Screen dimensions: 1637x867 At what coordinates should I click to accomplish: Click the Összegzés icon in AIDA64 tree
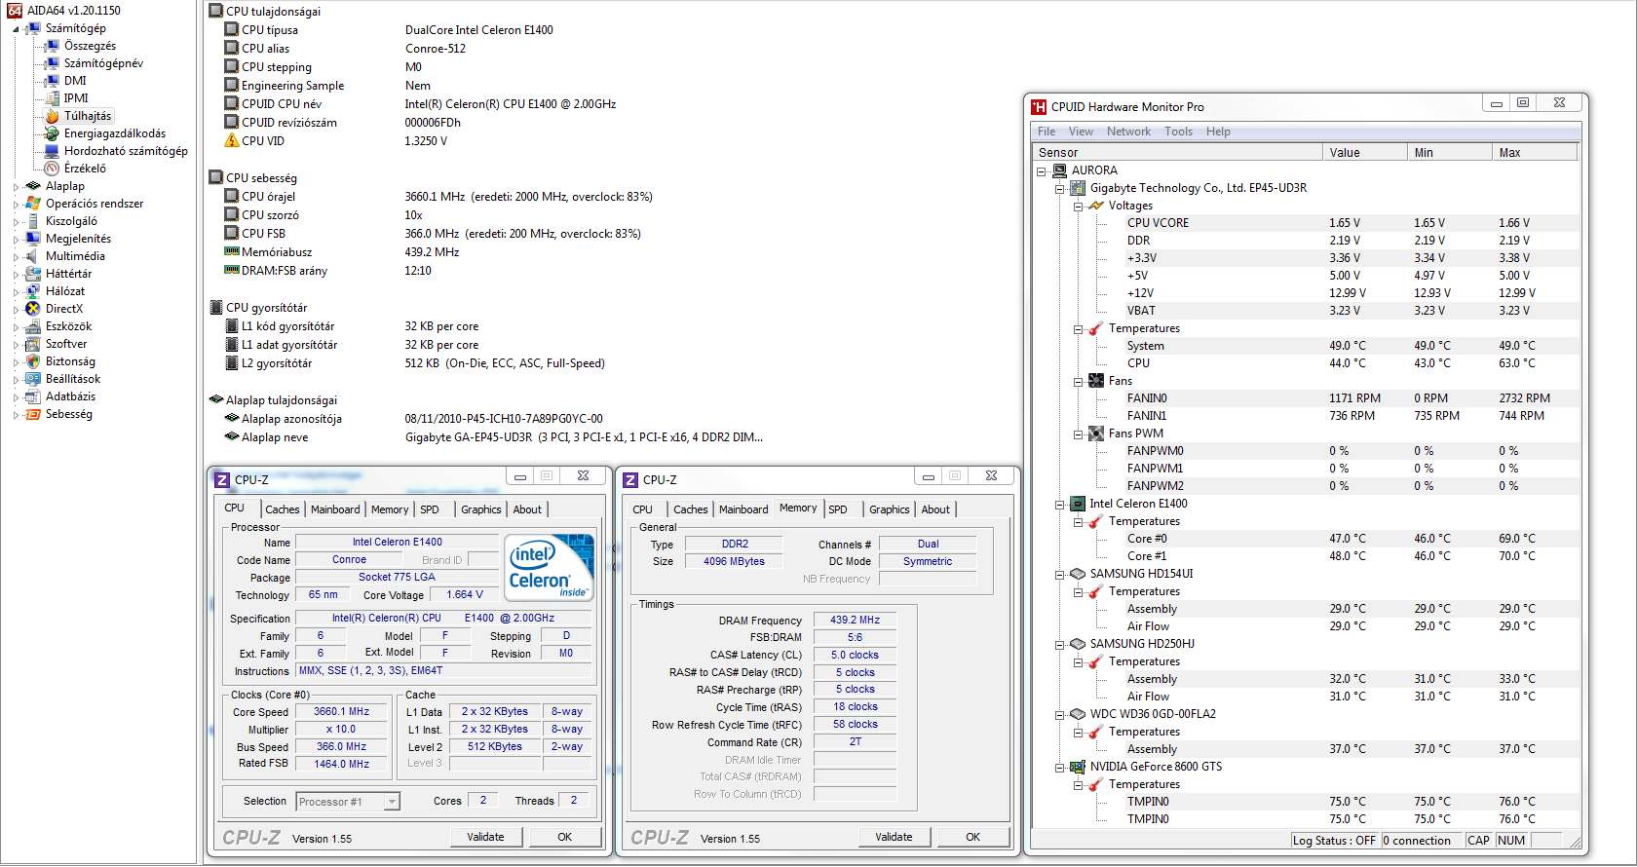tap(53, 46)
